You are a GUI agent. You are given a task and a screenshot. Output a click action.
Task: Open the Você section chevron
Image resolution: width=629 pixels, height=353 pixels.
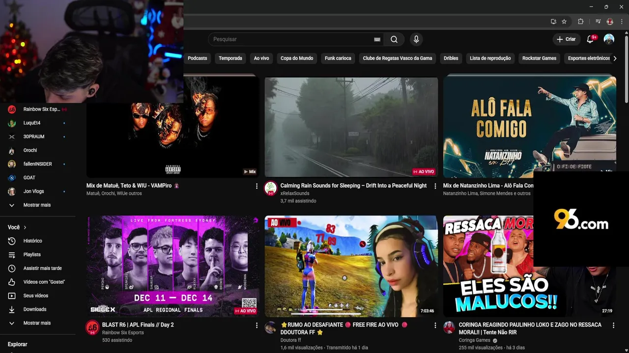coord(25,227)
